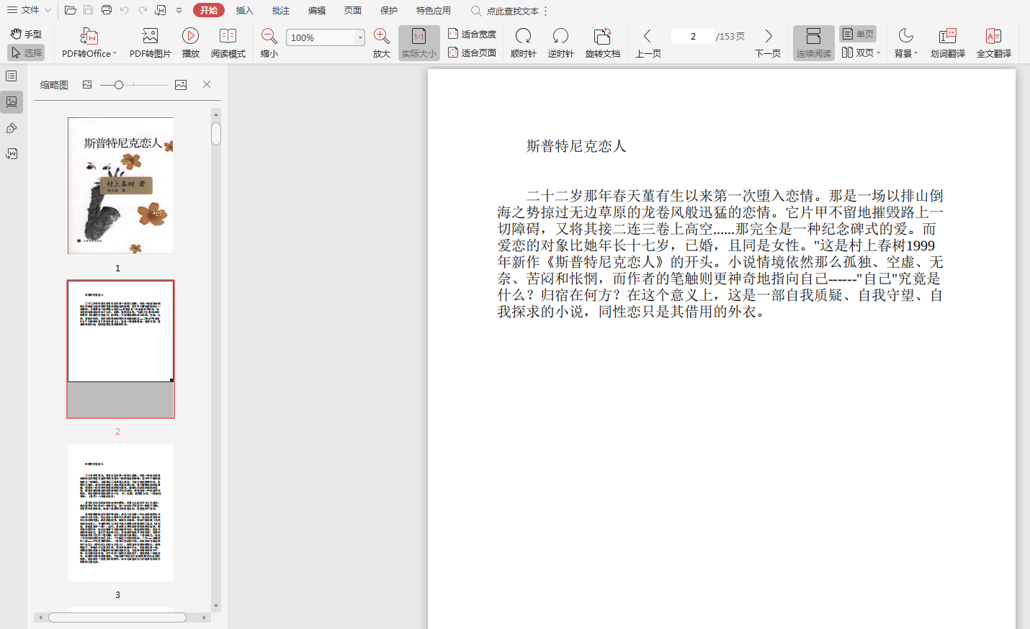The height and width of the screenshot is (629, 1030).
Task: Open the 背景 background dropdown
Action: point(906,43)
